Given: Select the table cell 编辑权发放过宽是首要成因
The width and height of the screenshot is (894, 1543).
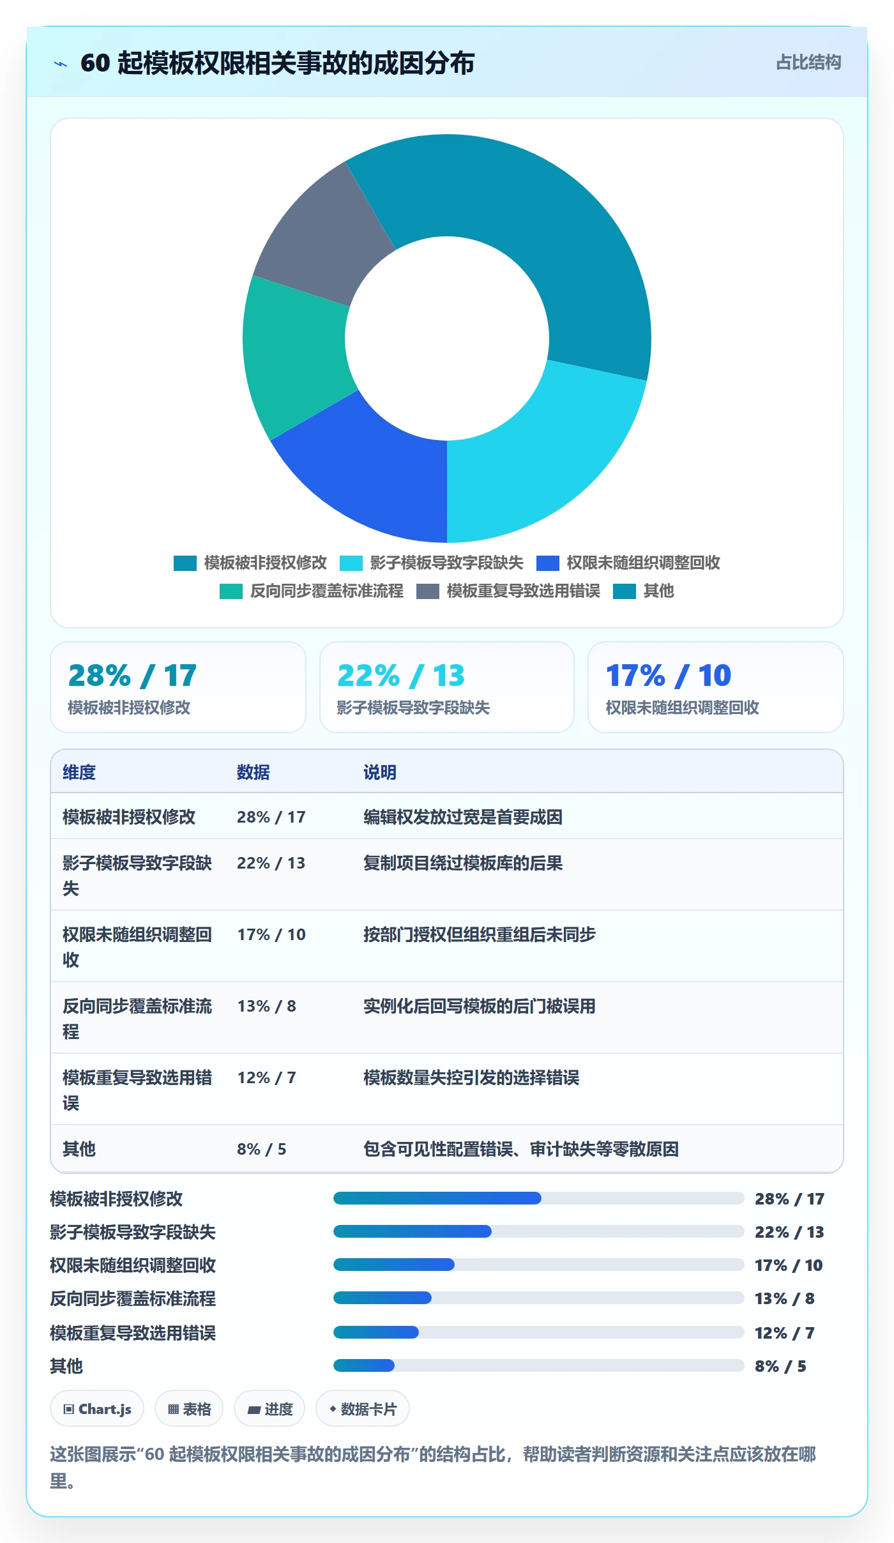Looking at the screenshot, I should click(463, 817).
